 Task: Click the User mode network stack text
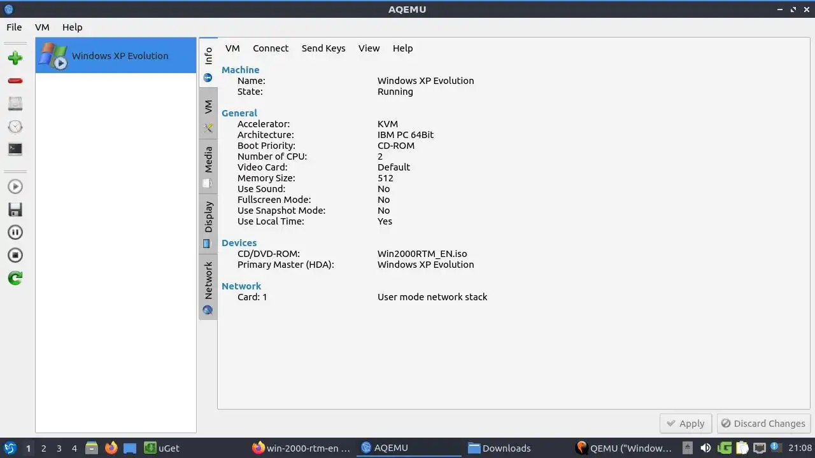(432, 297)
